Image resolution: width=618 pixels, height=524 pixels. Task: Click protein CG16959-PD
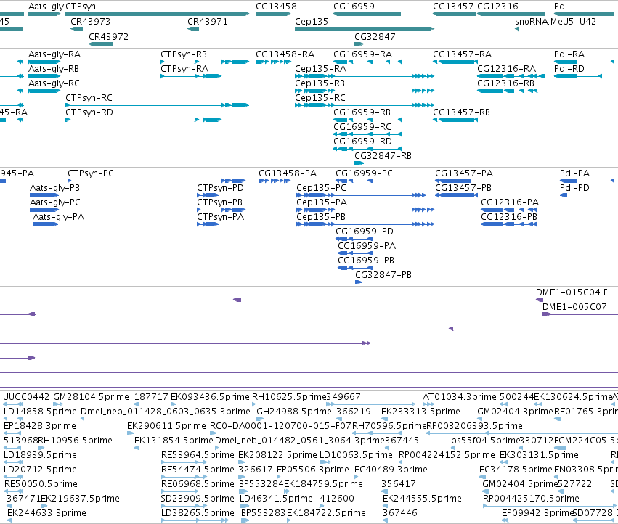coord(365,232)
